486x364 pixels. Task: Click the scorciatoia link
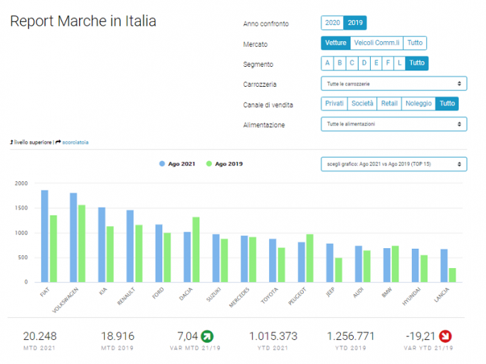tap(75, 142)
